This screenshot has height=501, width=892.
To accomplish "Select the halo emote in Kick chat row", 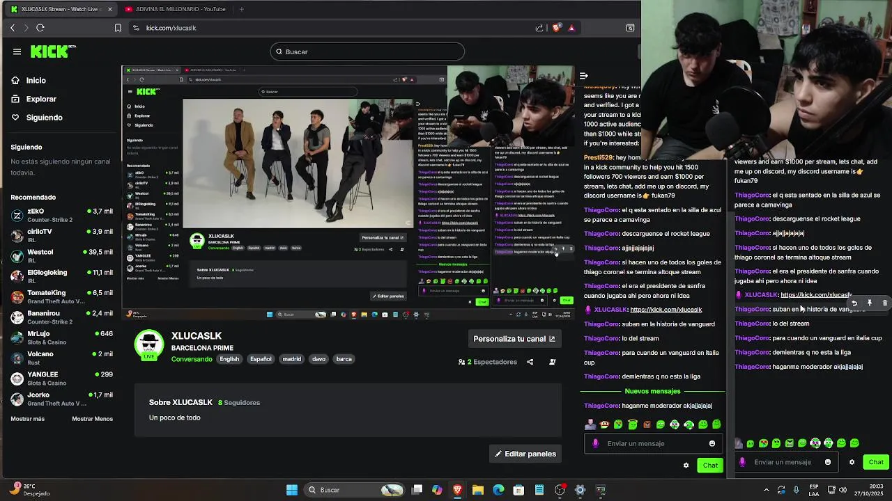I will [x=632, y=424].
